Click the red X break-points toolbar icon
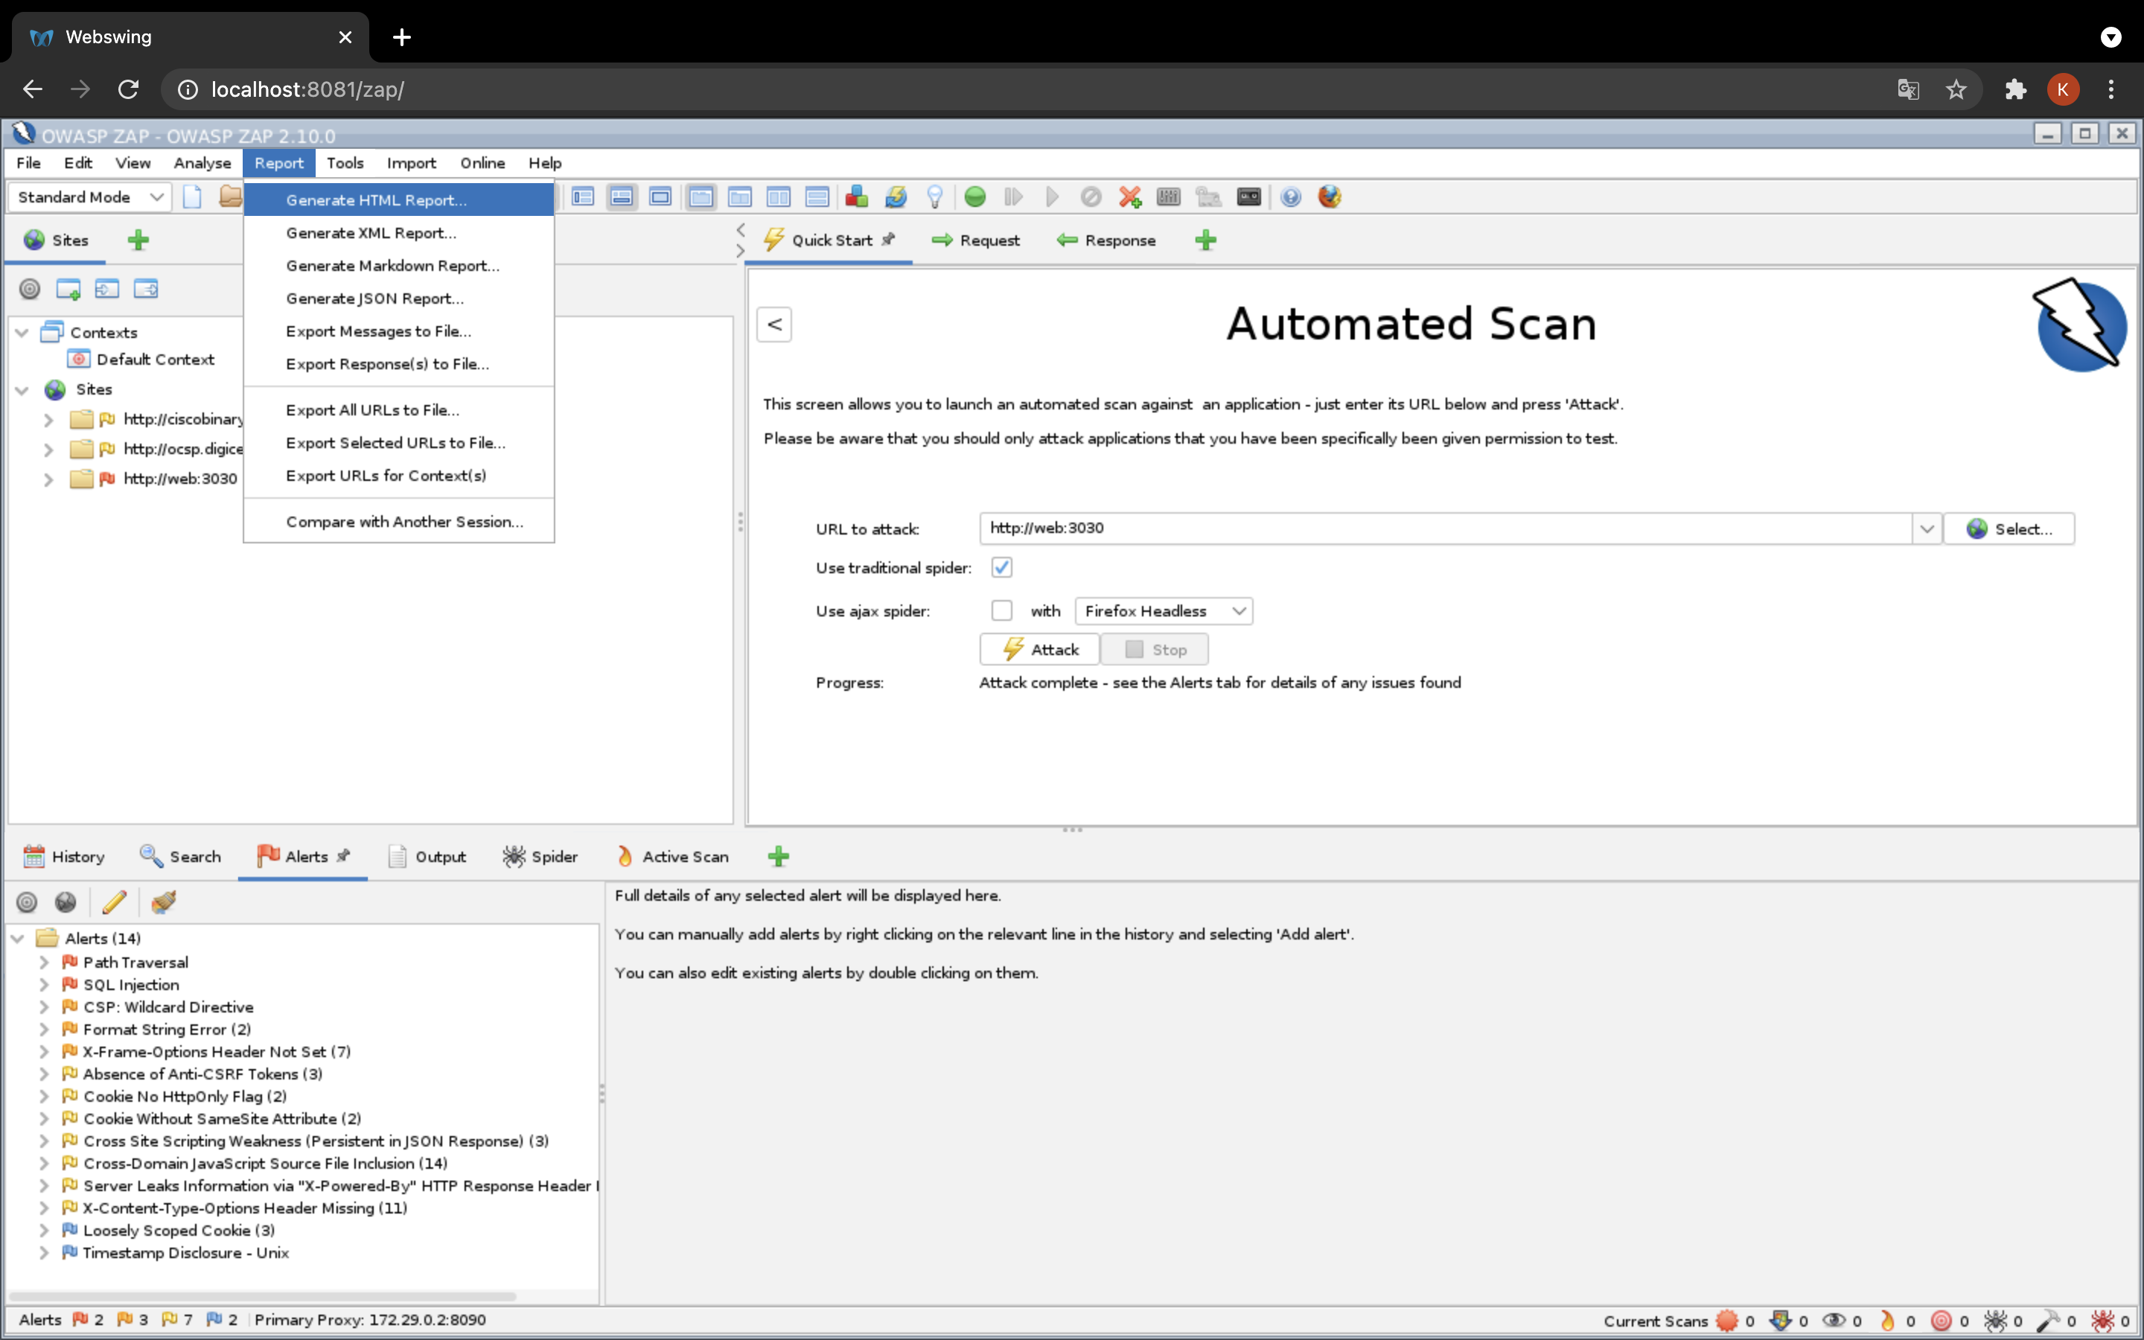 click(1129, 197)
